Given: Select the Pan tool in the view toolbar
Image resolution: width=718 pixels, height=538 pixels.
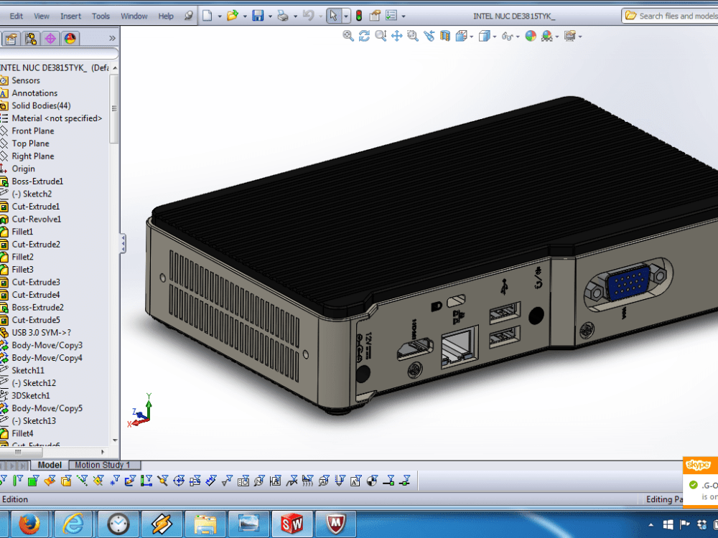Looking at the screenshot, I should point(396,36).
